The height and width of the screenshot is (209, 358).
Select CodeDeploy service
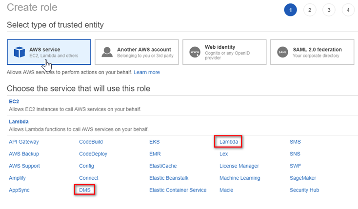[93, 154]
